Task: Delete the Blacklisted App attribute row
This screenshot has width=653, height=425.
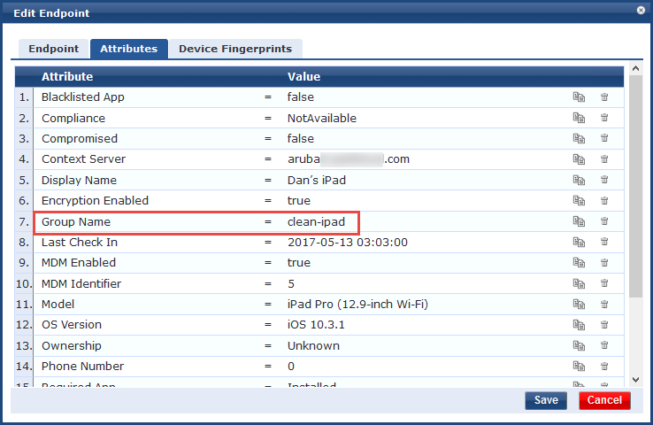Action: pyautogui.click(x=604, y=97)
